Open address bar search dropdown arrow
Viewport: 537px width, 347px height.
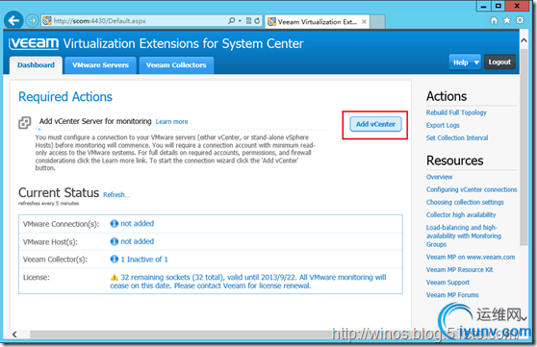240,21
